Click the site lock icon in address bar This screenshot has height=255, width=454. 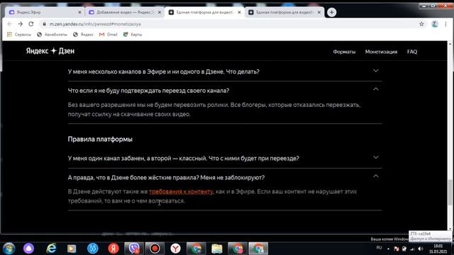pos(44,24)
